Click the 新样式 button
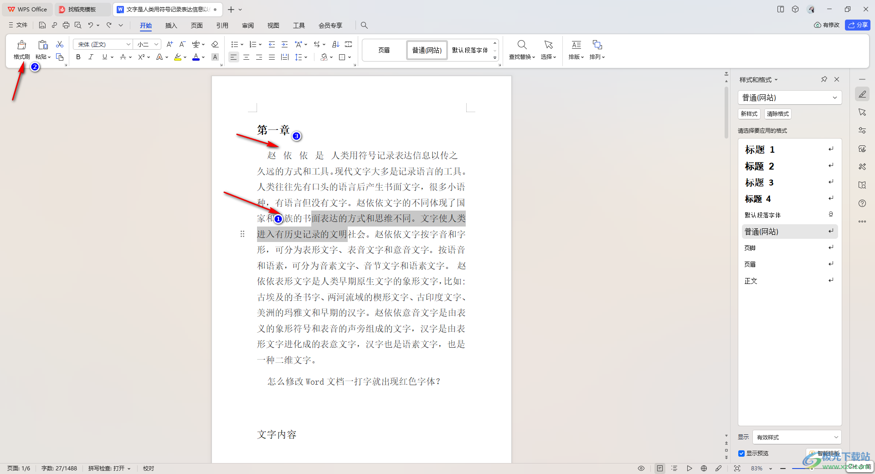 click(749, 114)
